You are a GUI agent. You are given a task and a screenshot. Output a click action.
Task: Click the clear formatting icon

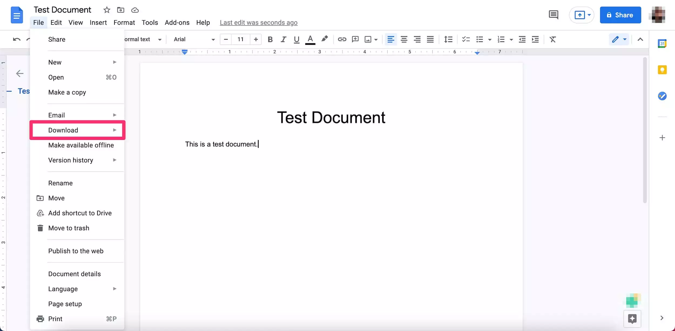(553, 39)
